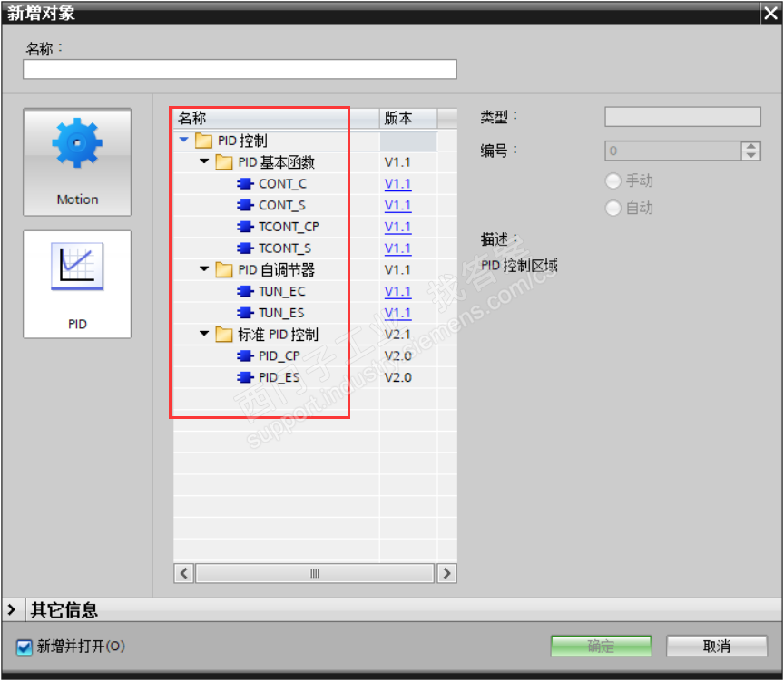
Task: Click the PID 自调节器 folder icon
Action: 224,270
